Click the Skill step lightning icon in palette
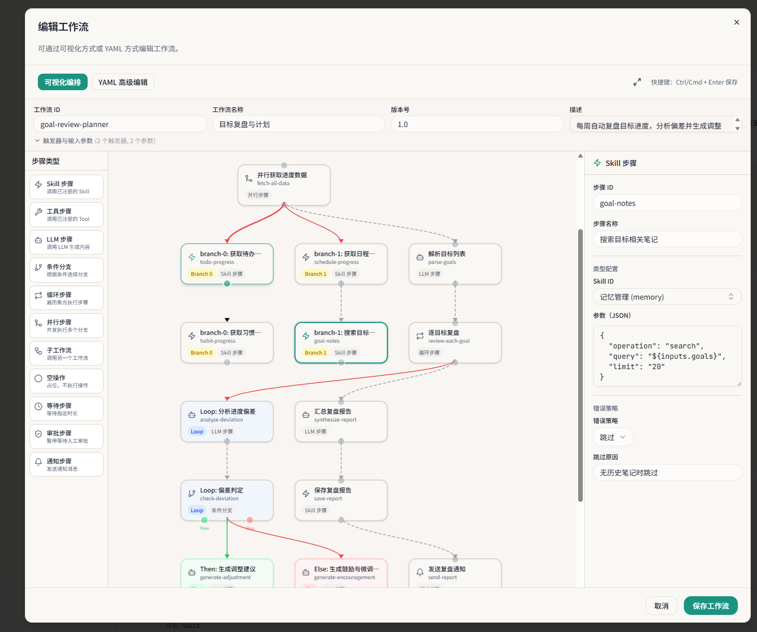Image resolution: width=757 pixels, height=632 pixels. pos(38,185)
